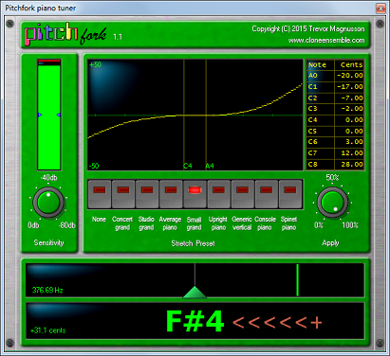Click the A0 cents value cell
390x356 pixels.
349,76
